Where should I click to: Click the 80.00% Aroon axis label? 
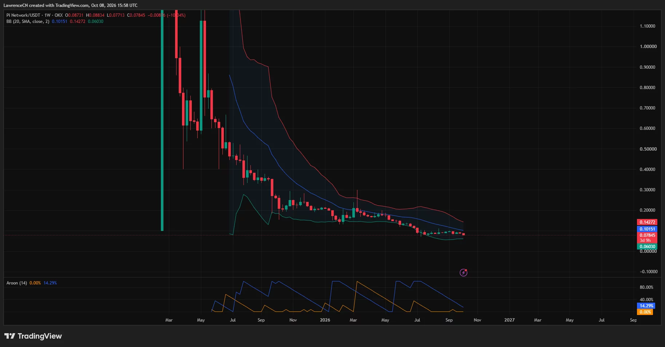pyautogui.click(x=646, y=287)
